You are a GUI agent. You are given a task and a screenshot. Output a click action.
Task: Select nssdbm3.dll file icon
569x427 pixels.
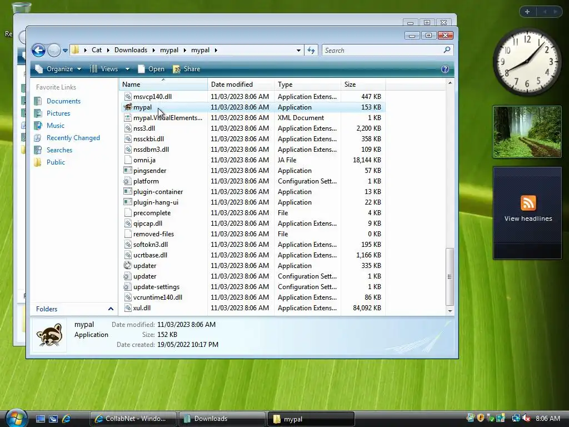pyautogui.click(x=128, y=149)
